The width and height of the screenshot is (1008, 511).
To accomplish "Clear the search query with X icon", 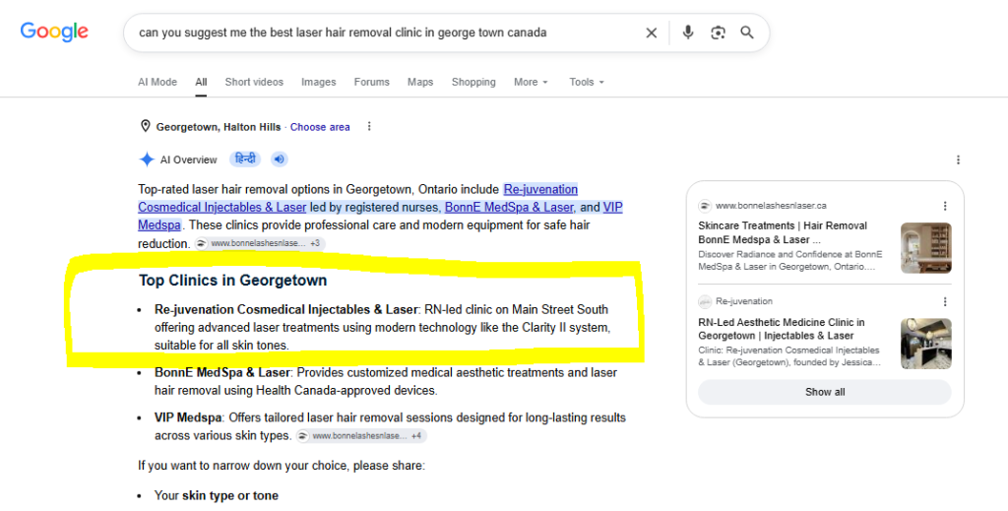I will (652, 32).
